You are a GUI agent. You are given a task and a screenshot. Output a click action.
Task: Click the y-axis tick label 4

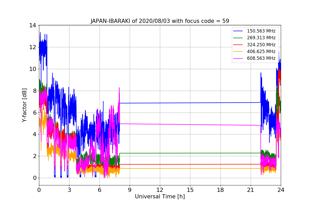pos(34,134)
